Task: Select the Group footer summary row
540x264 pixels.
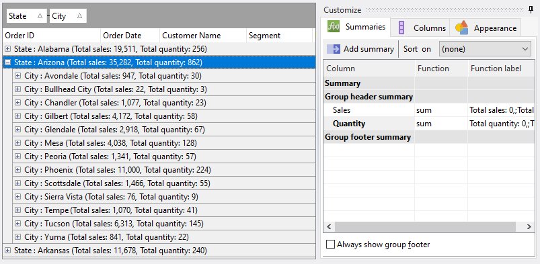Action: click(429, 137)
